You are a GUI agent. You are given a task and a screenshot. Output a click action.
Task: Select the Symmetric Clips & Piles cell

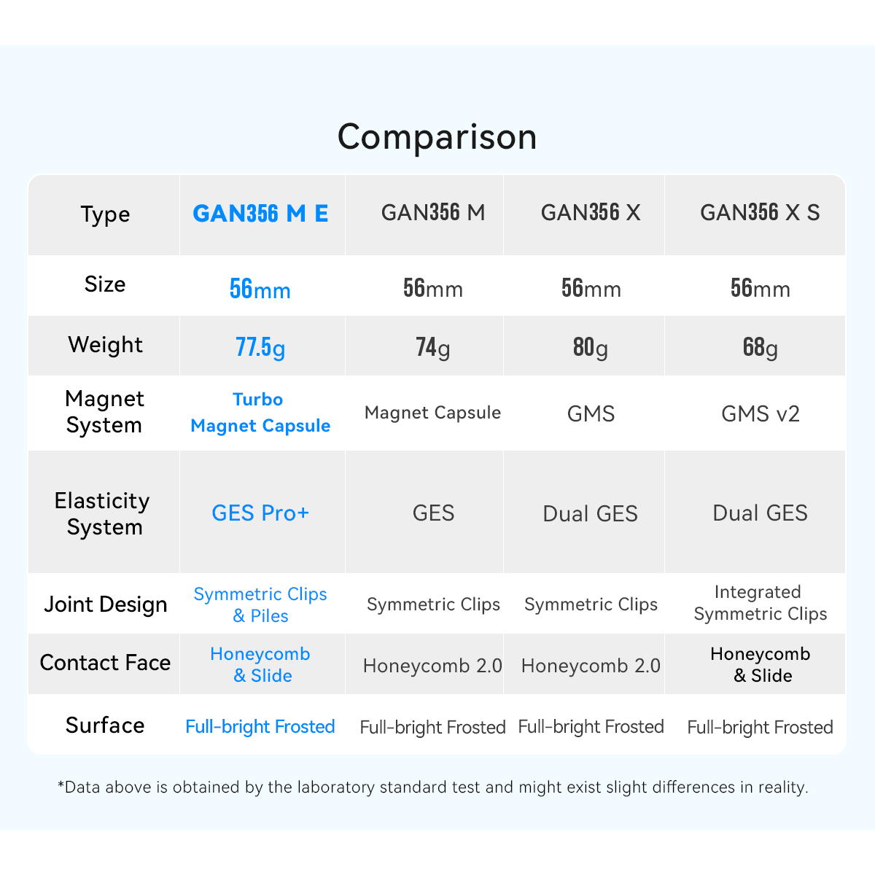pyautogui.click(x=260, y=604)
